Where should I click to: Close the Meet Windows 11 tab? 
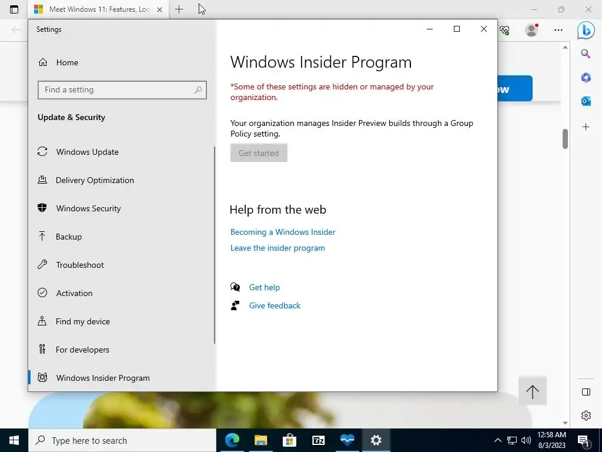(160, 9)
